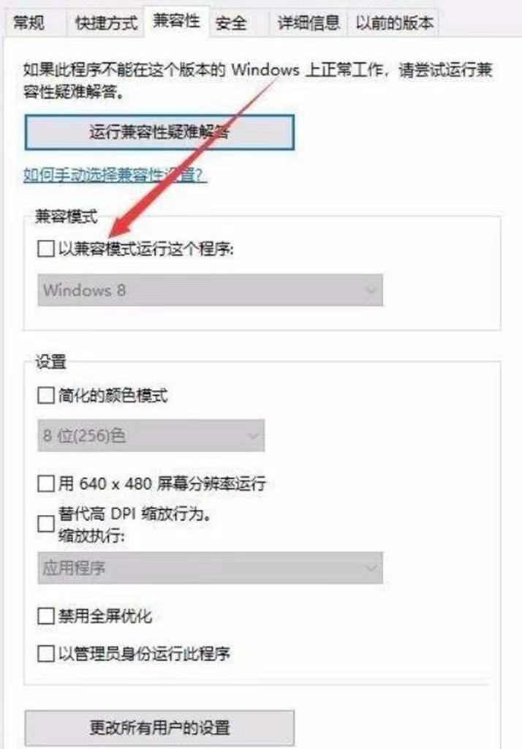The height and width of the screenshot is (749, 522).
Task: Expand the Windows 8 compatibility dropdown
Action: tap(210, 290)
